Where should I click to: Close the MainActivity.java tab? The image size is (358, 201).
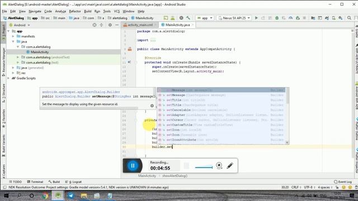click(x=192, y=25)
